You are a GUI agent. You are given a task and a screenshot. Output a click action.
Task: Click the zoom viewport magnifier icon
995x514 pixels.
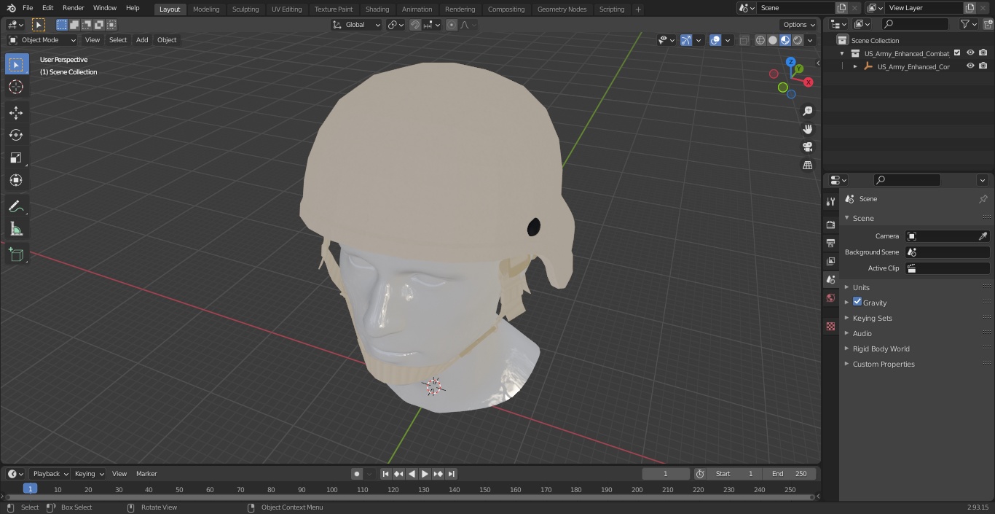coord(807,111)
